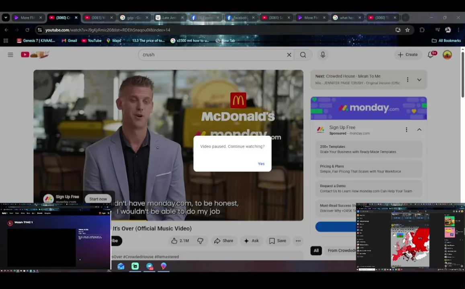Clear the search box with the X
This screenshot has height=289, width=465.
coord(289,55)
